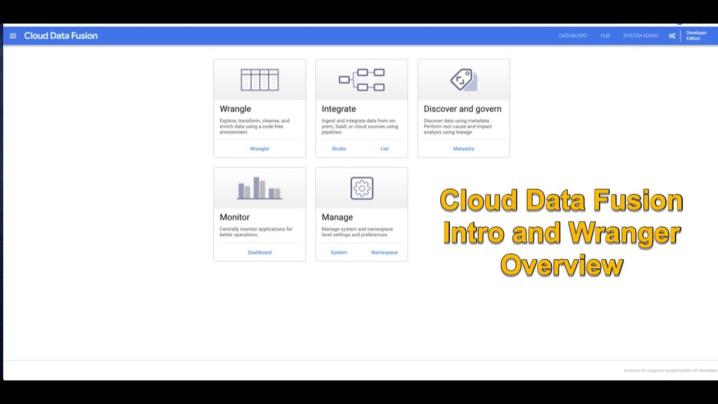Image resolution: width=718 pixels, height=404 pixels.
Task: Open the Studio link in Integrate card
Action: pos(339,149)
